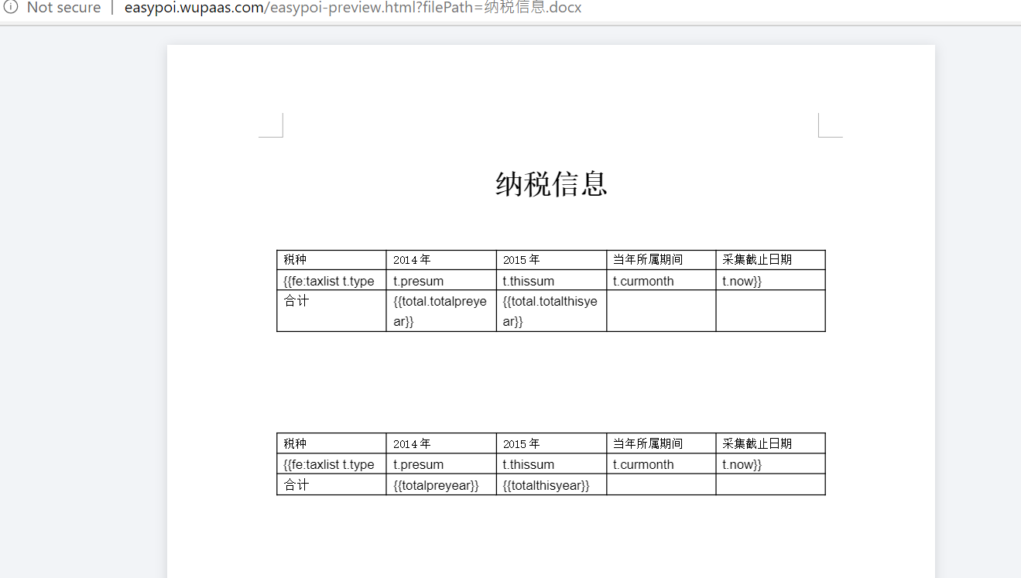Viewport: 1021px width, 578px height.
Task: Select 2015 年 header in the first table
Action: tap(522, 260)
